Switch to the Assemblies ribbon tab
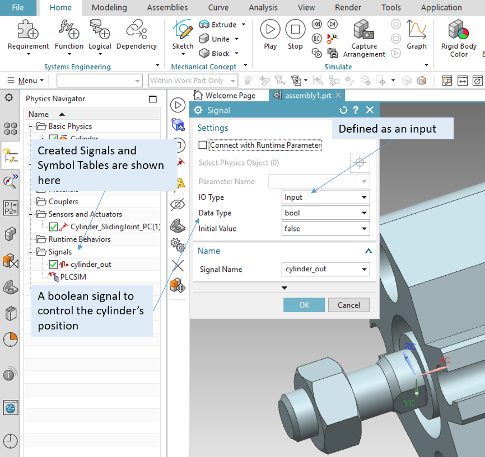This screenshot has height=457, width=485. coord(167,7)
